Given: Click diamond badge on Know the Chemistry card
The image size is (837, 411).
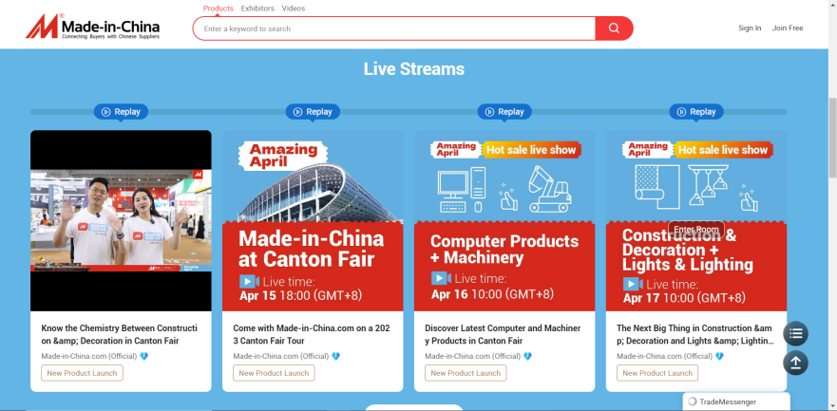Looking at the screenshot, I should coord(143,356).
